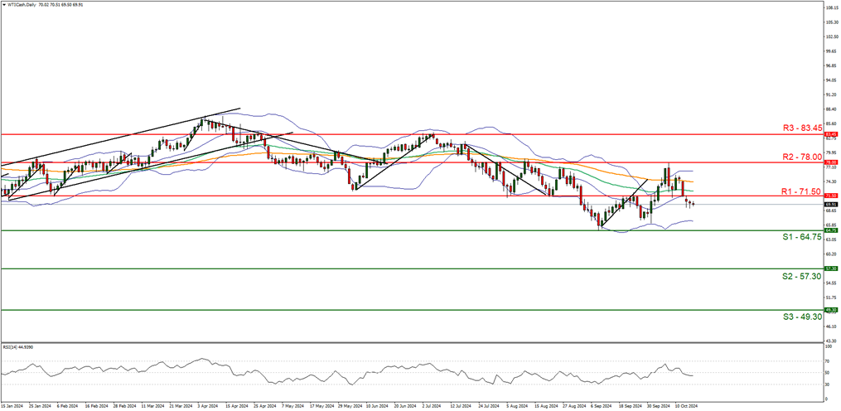Viewport: 841px width, 411px height.
Task: Click the red 83.45 price tag on axis
Action: tap(831, 134)
